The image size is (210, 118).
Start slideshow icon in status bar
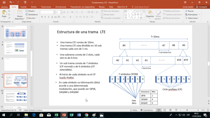click(176, 110)
